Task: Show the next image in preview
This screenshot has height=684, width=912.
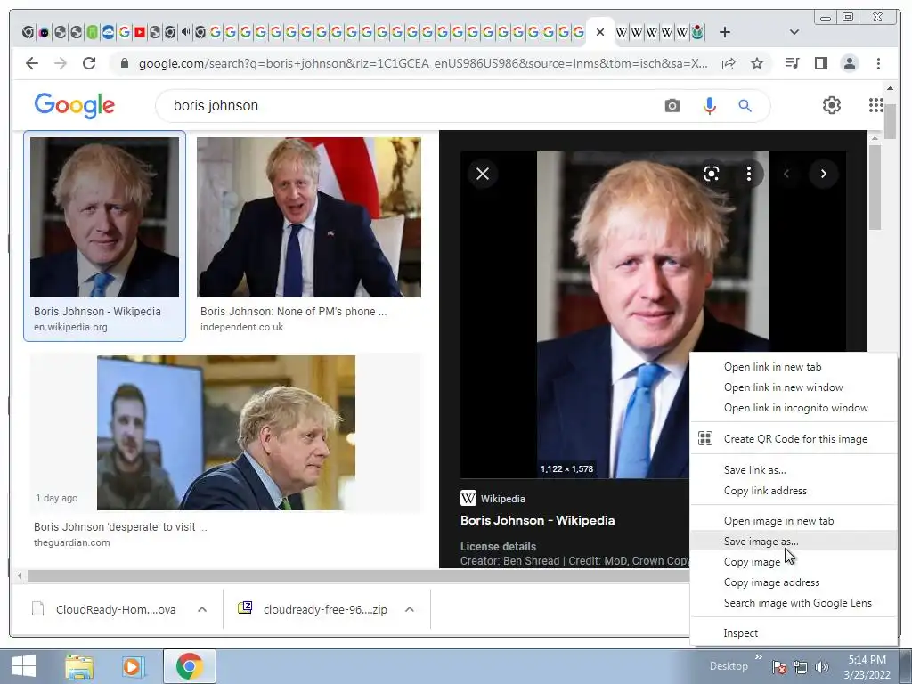Action: coord(824,174)
